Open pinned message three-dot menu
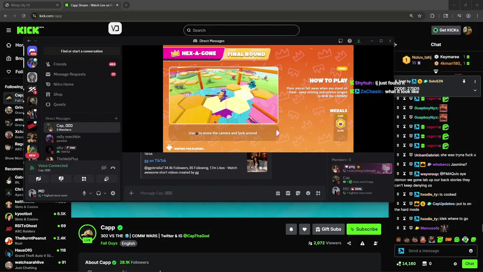 (x=475, y=81)
